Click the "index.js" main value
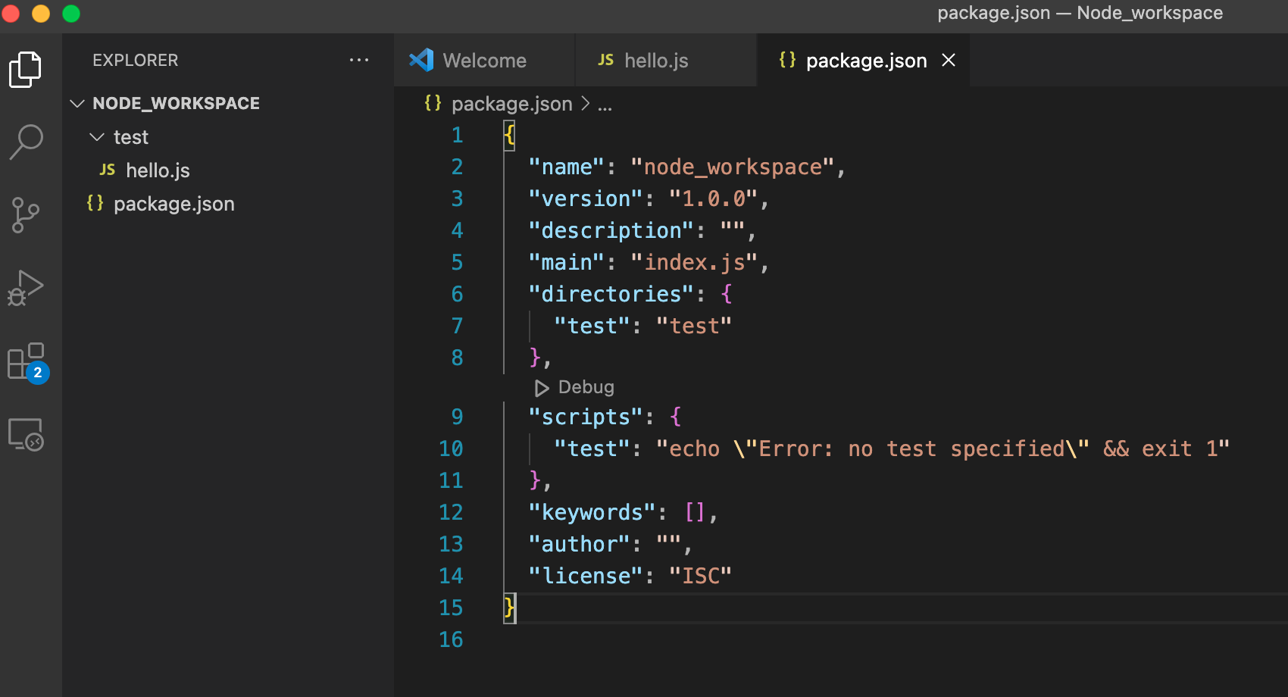 click(694, 262)
